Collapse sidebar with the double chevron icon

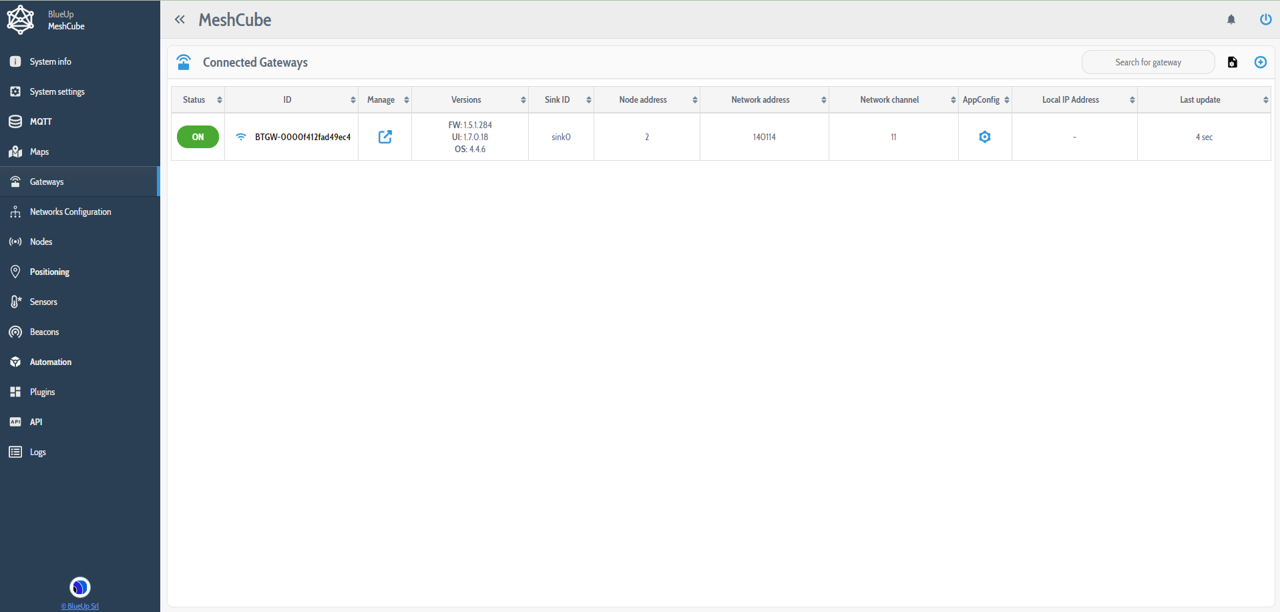180,19
